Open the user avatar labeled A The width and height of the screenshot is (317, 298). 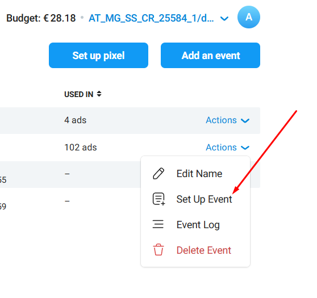pyautogui.click(x=249, y=17)
